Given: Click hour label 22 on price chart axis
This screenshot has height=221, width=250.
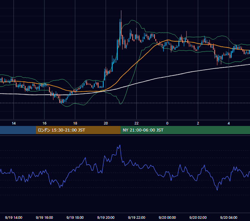Looking at the screenshot, I should (136, 123).
